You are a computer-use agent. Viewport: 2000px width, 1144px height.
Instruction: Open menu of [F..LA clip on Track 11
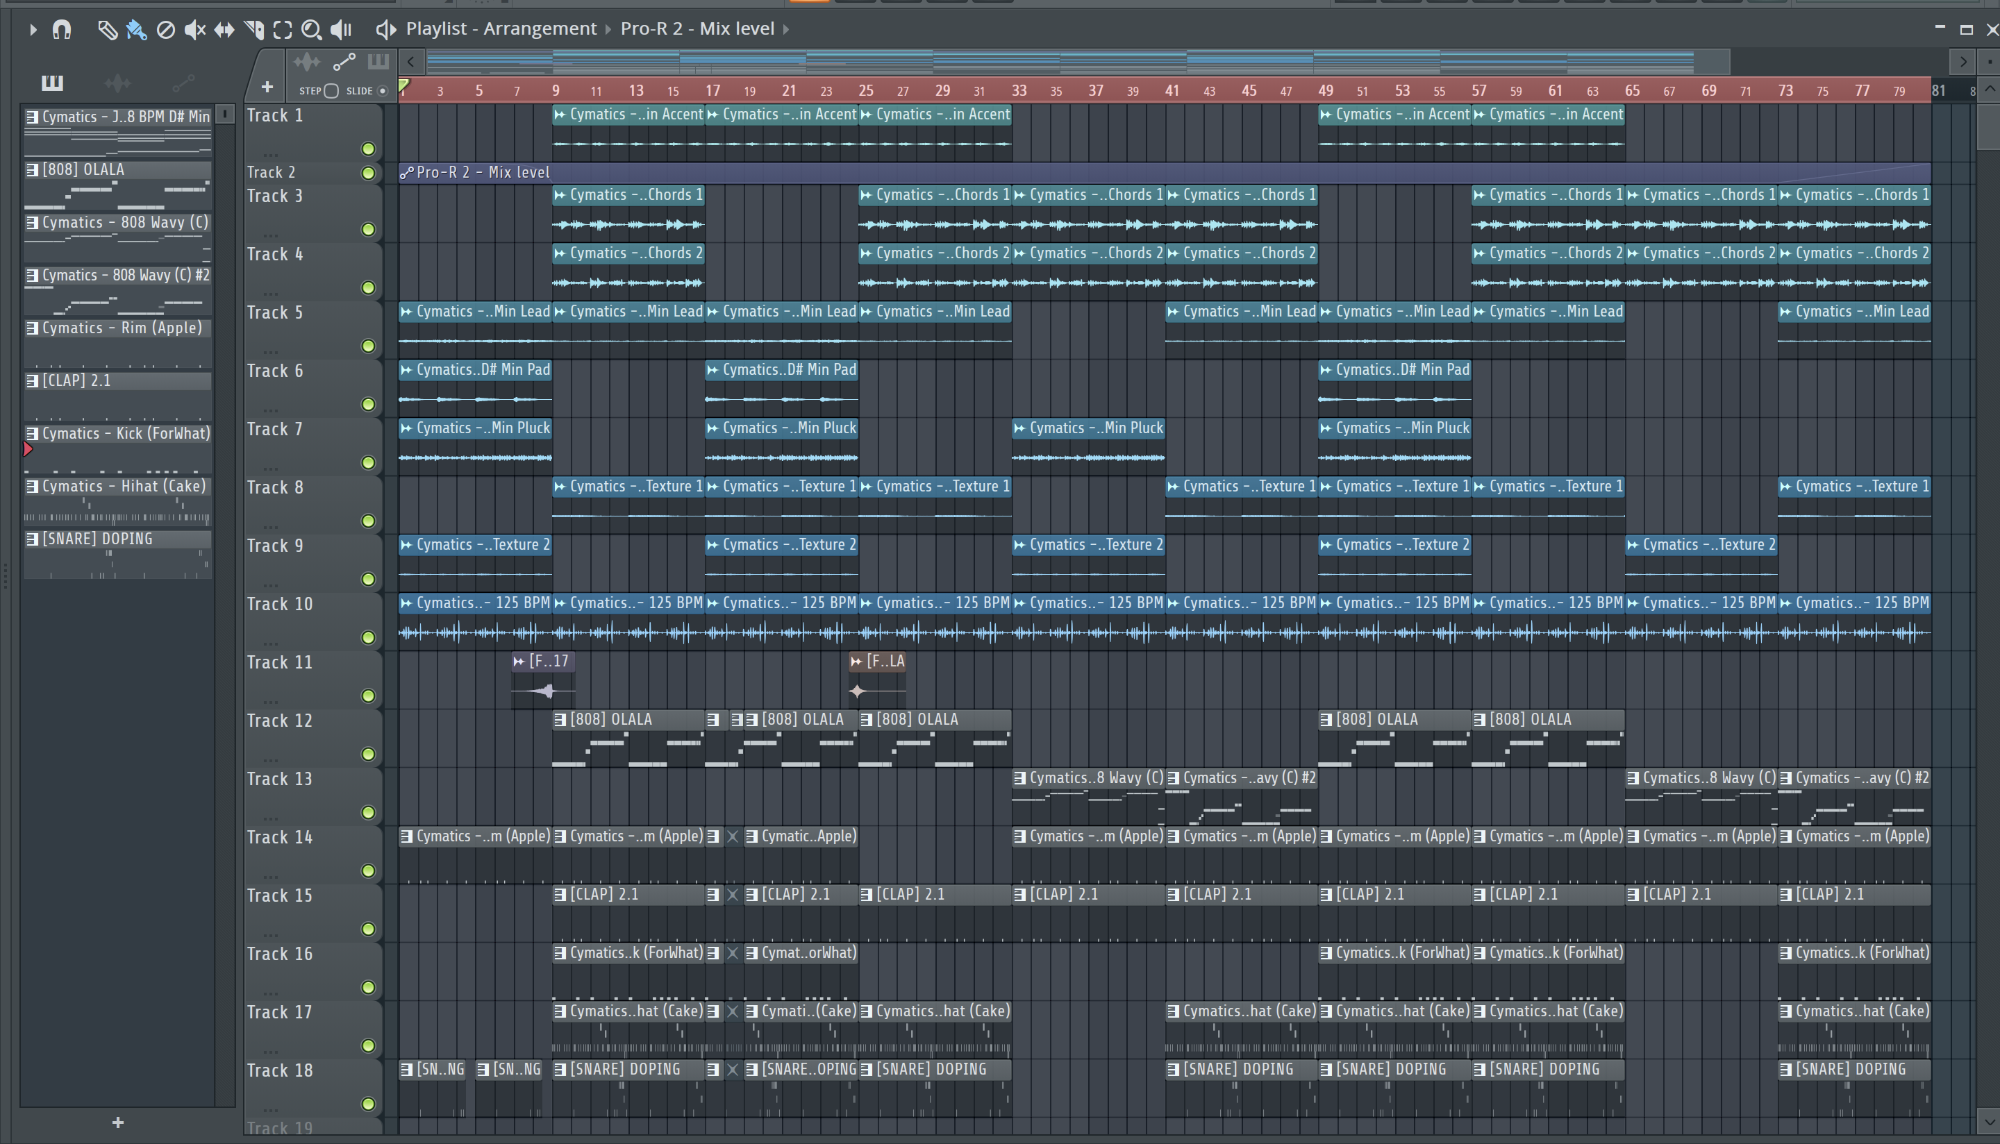point(856,662)
